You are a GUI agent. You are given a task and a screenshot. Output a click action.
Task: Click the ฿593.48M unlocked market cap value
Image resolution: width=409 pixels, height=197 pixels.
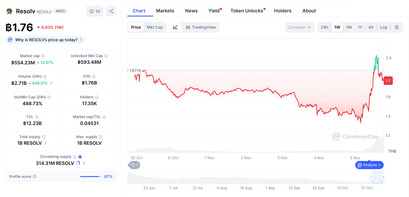click(89, 62)
